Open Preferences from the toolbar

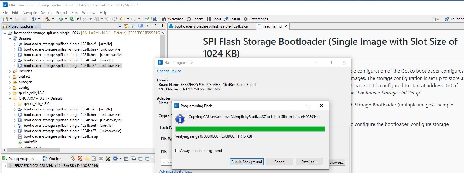coord(255,19)
